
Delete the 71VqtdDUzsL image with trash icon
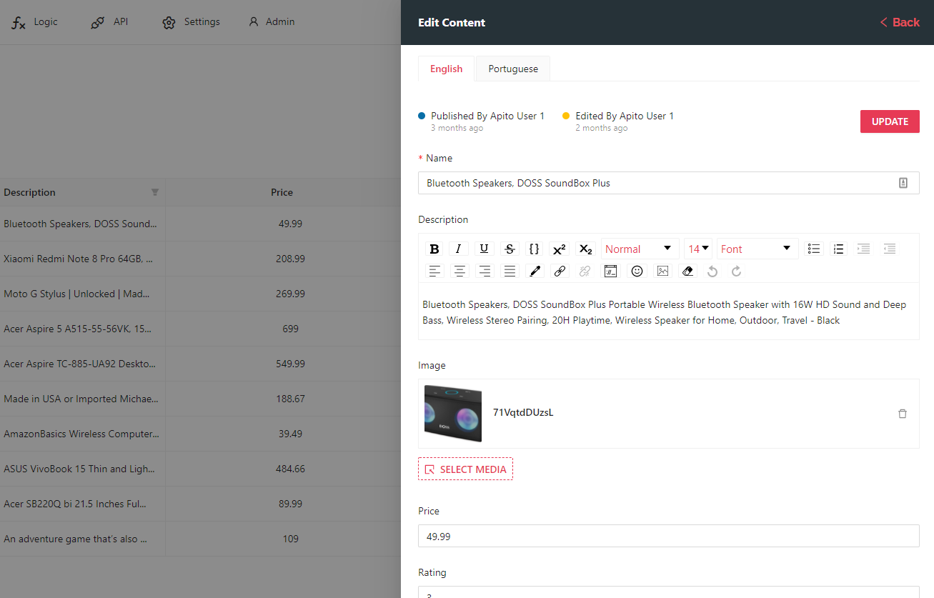[903, 414]
